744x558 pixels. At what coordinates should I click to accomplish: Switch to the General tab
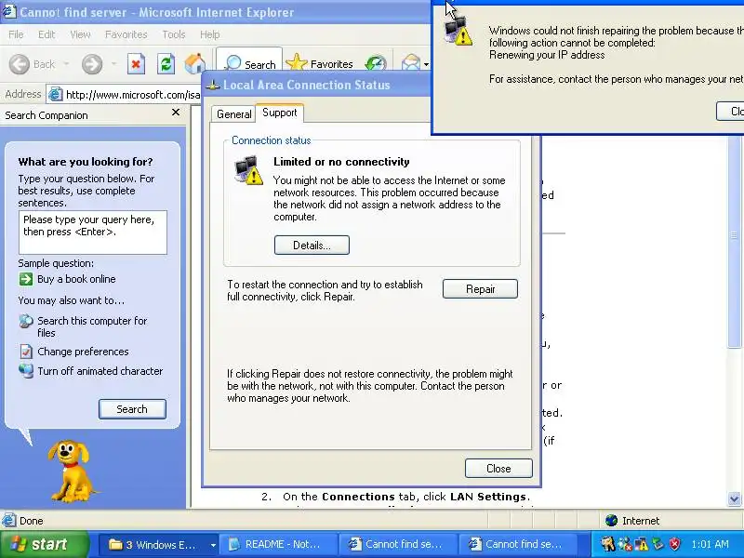tap(234, 114)
